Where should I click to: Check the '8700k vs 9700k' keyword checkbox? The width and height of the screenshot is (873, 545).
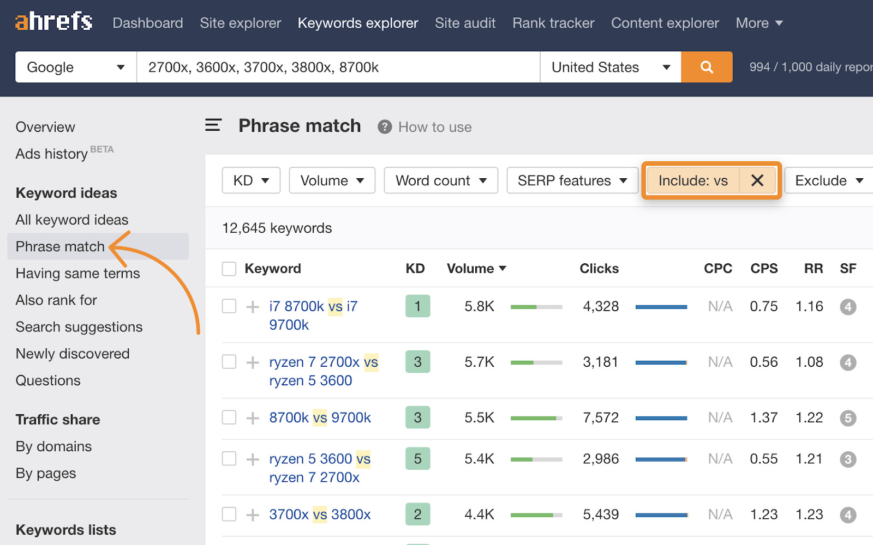pos(229,417)
